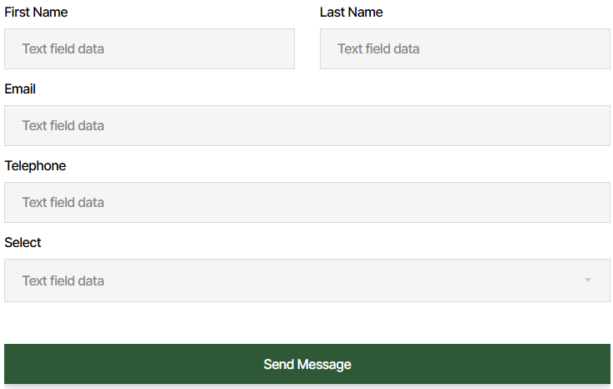Click placeholder text inside First Name field

pos(63,49)
